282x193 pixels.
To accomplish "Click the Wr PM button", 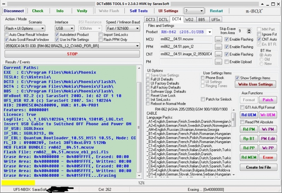I will (268, 129).
